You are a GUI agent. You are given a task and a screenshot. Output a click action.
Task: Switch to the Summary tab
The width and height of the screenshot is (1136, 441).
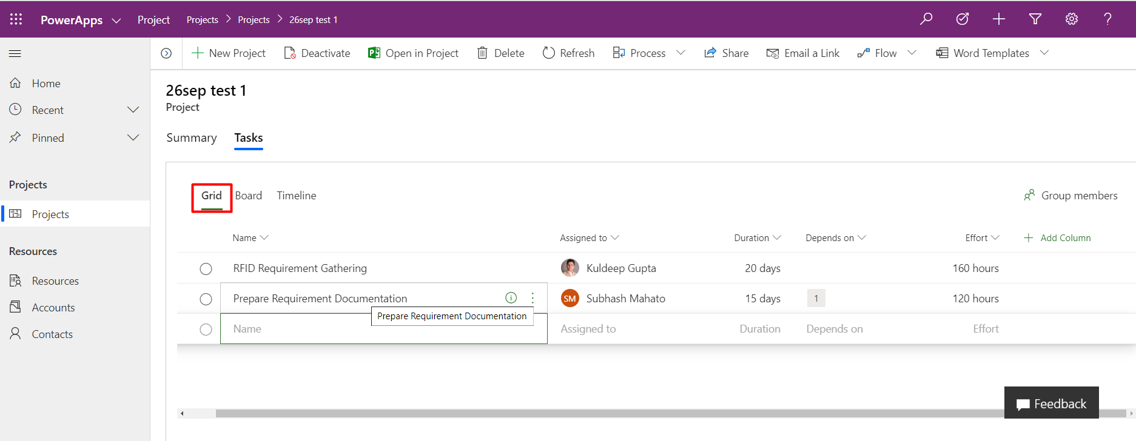[192, 138]
